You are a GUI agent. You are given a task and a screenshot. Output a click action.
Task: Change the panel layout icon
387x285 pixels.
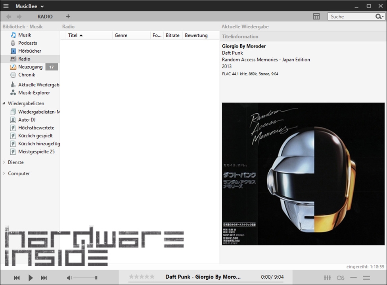click(x=316, y=17)
